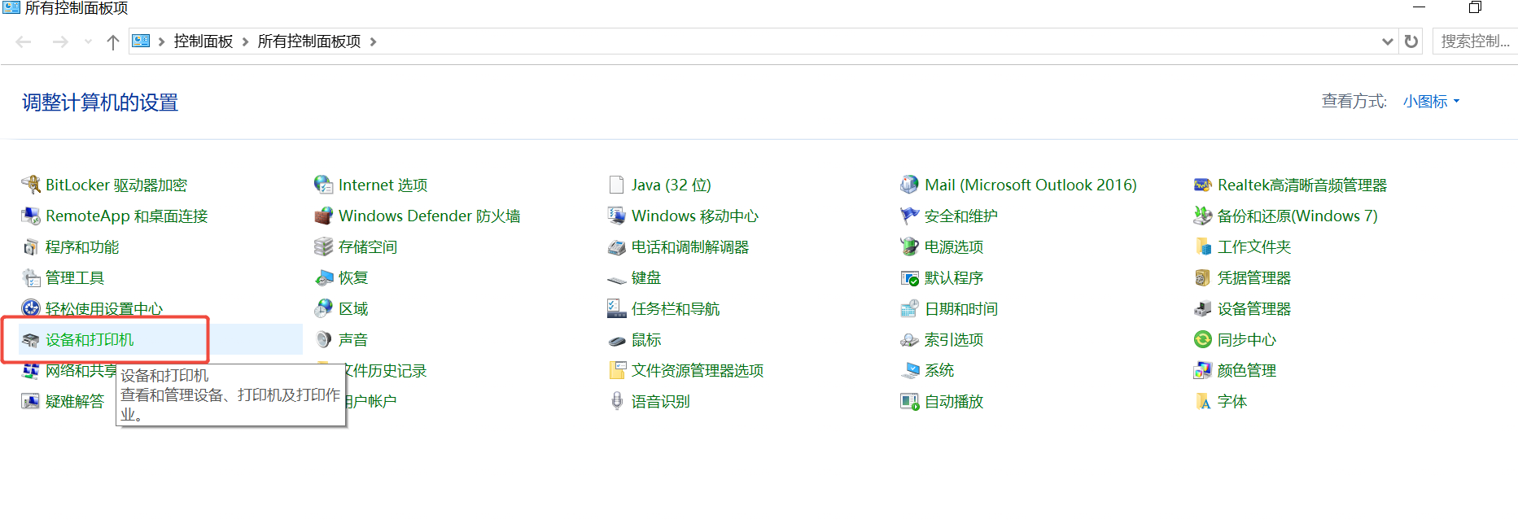Screen dimensions: 1518x532
Task: Open the 工作文件夹 link
Action: pos(1254,246)
